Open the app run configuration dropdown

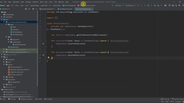pos(120,5)
